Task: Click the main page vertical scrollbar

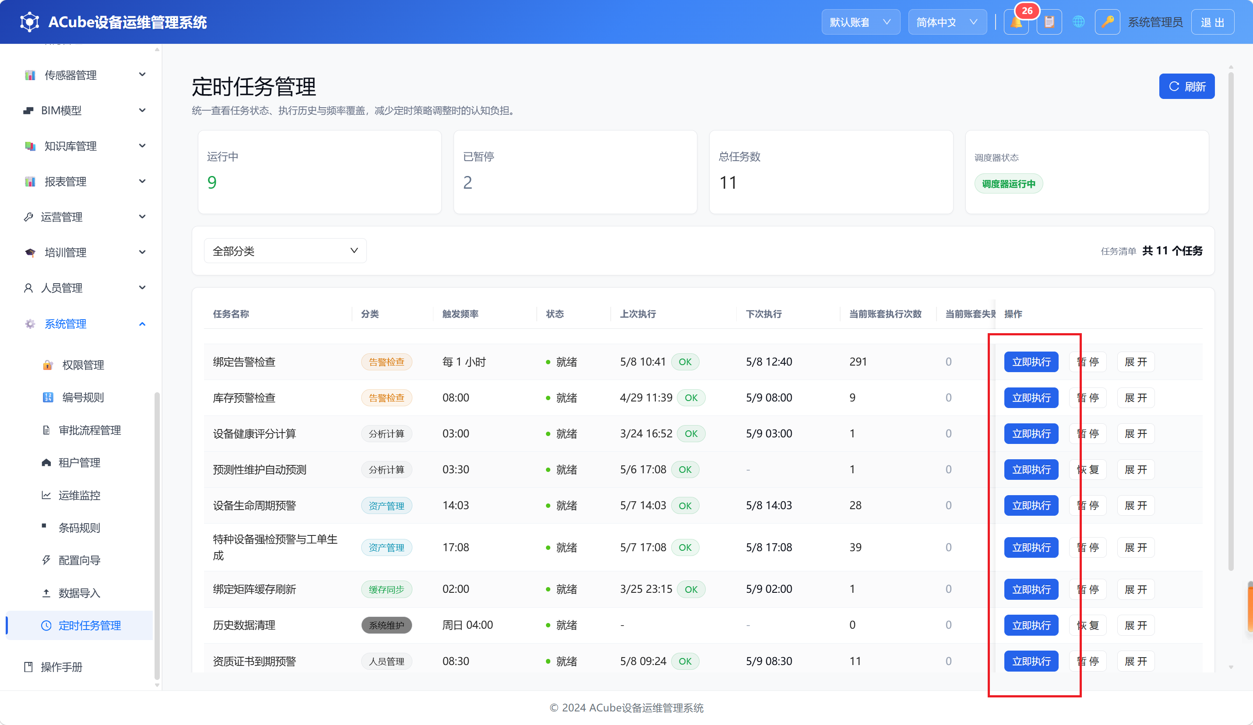Action: 1231,321
